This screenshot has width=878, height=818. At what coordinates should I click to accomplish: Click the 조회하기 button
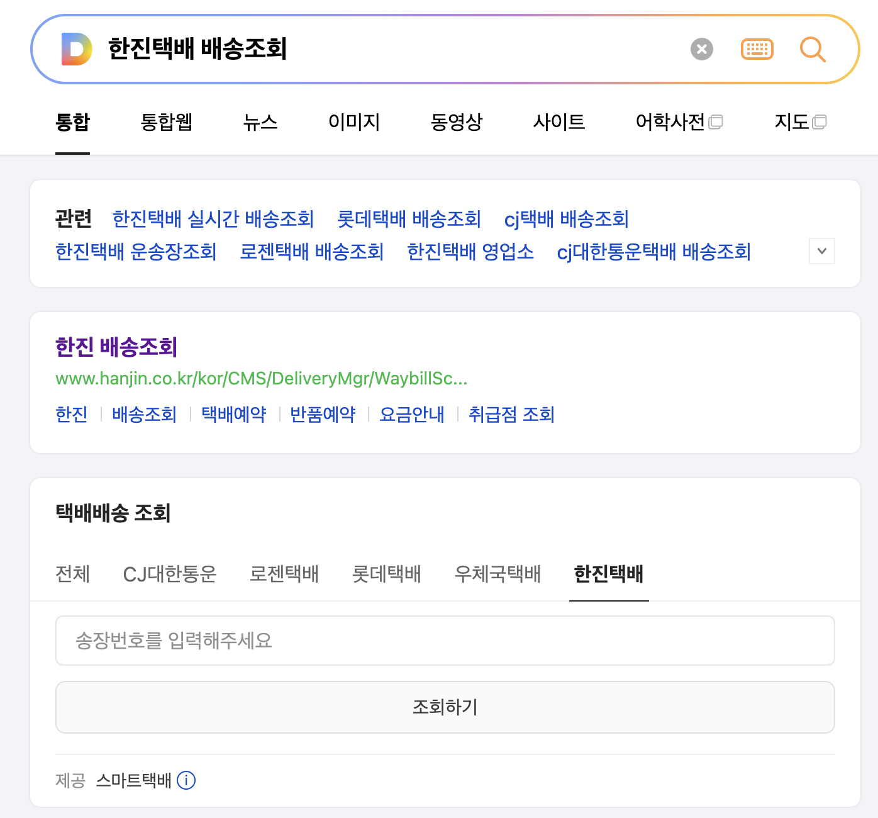click(x=445, y=707)
